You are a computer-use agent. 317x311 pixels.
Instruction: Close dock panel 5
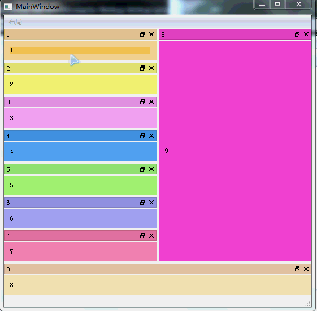click(151, 169)
